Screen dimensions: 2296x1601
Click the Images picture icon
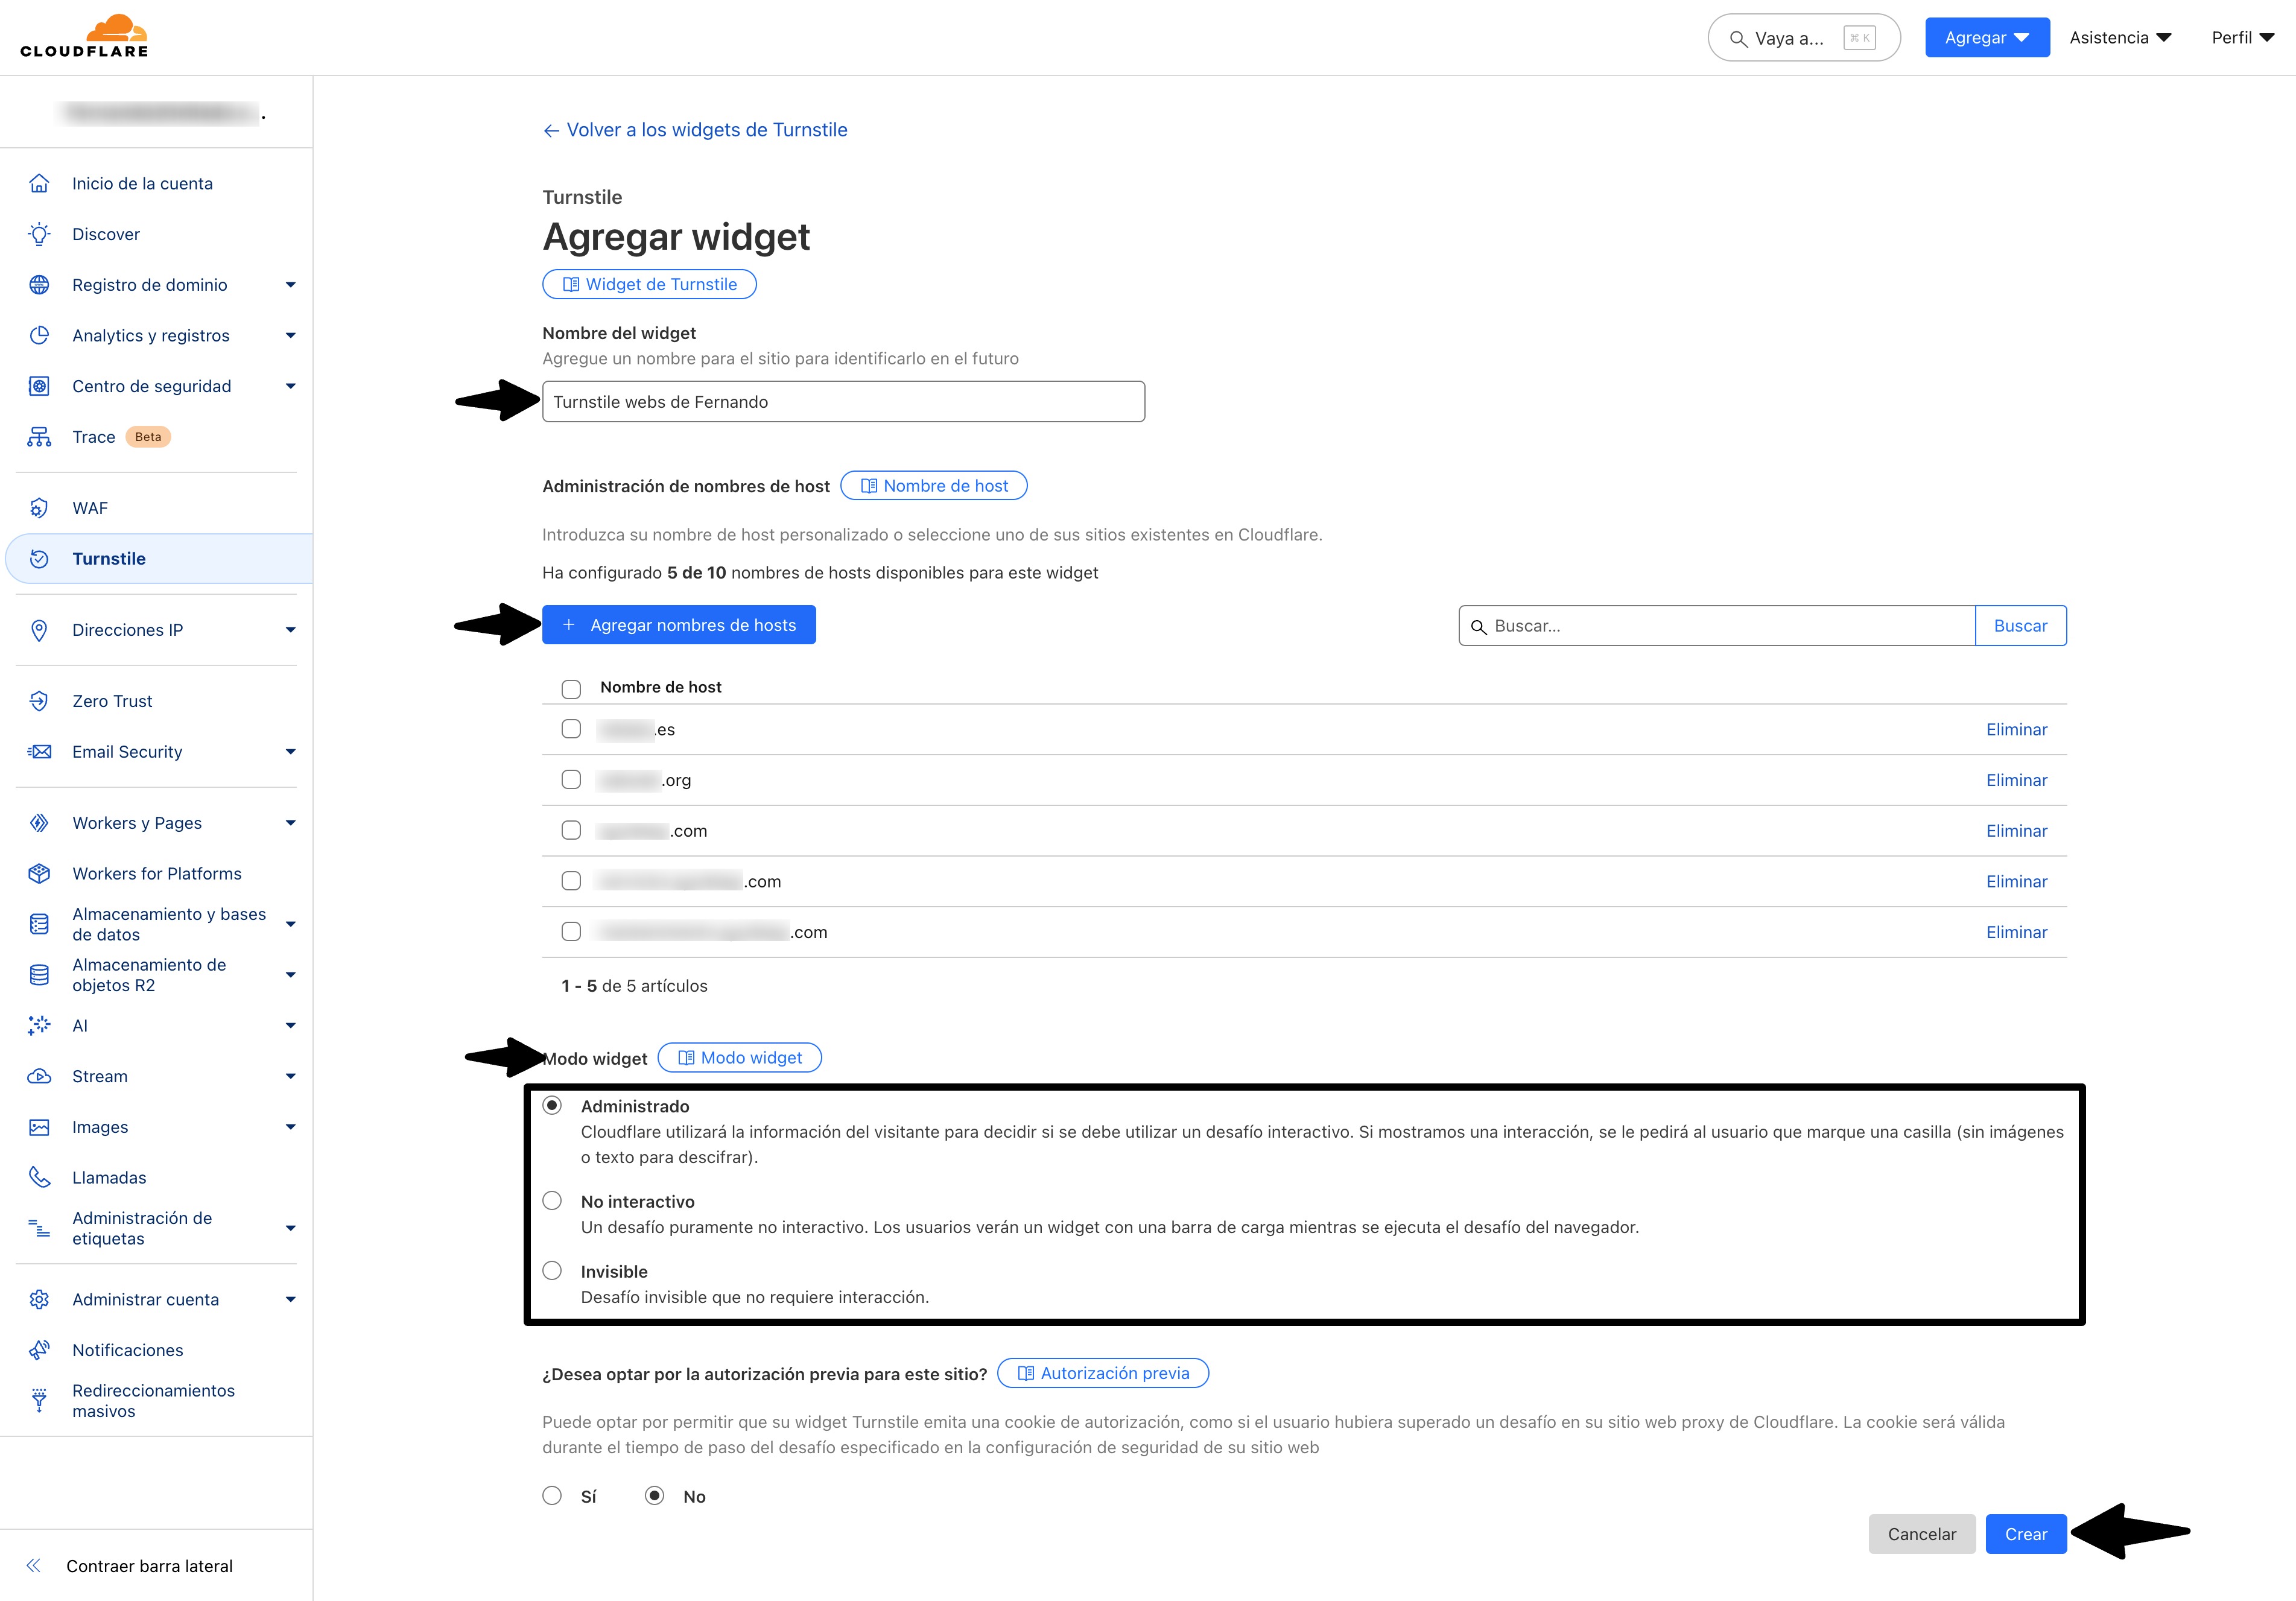click(39, 1127)
